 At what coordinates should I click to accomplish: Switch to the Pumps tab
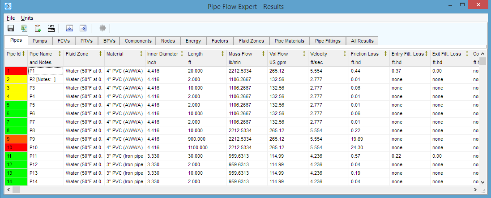(x=40, y=41)
